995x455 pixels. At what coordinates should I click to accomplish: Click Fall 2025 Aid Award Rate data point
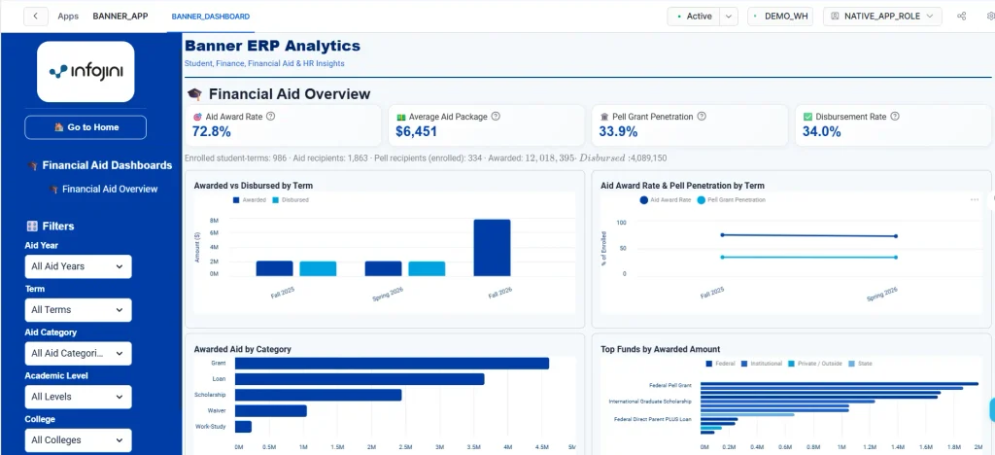722,235
